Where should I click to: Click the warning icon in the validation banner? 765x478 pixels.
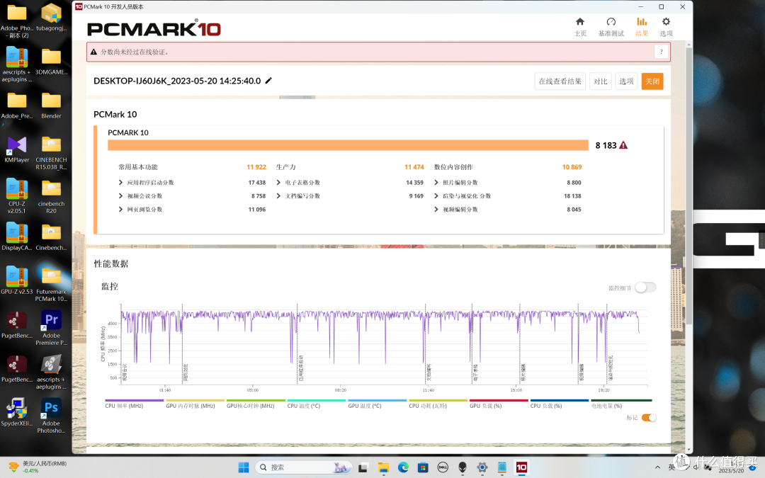click(x=93, y=52)
